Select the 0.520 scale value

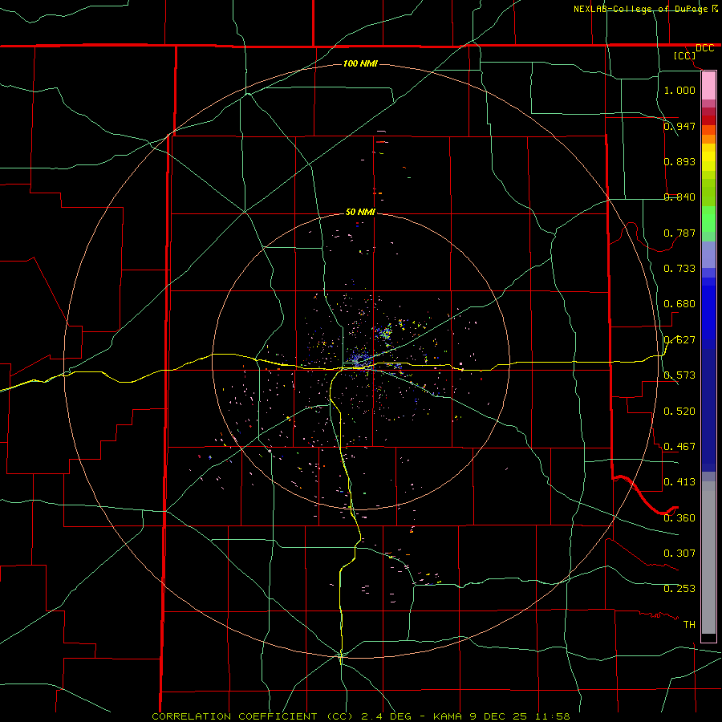[679, 412]
